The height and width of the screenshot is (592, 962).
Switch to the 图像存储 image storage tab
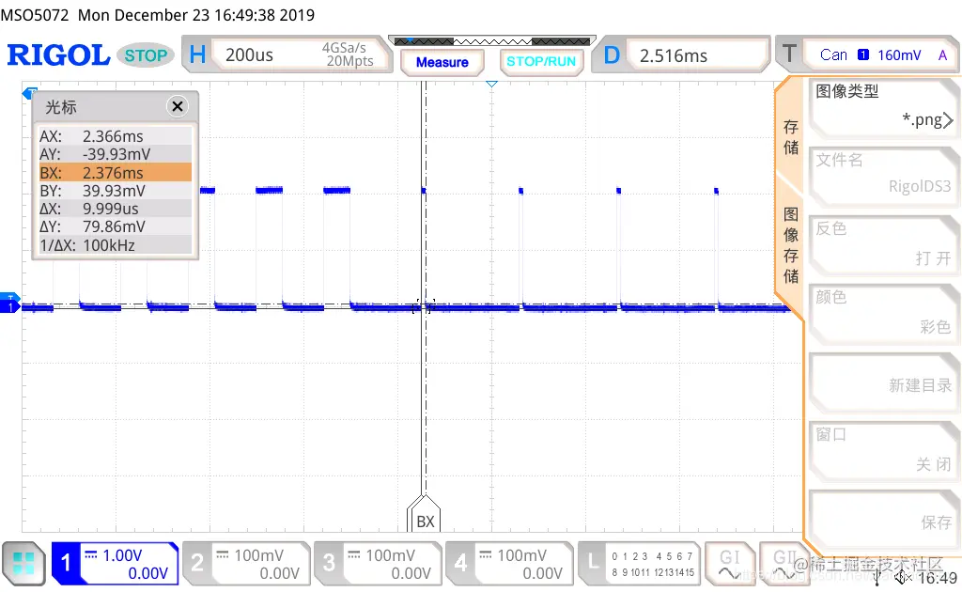point(791,245)
